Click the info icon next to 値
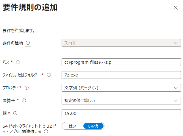 pyautogui.click(x=15, y=113)
